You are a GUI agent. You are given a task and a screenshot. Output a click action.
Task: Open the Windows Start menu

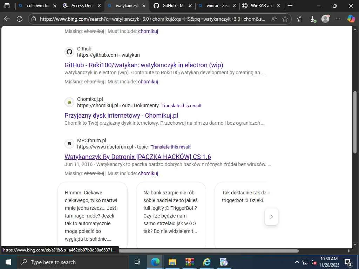pos(8,262)
